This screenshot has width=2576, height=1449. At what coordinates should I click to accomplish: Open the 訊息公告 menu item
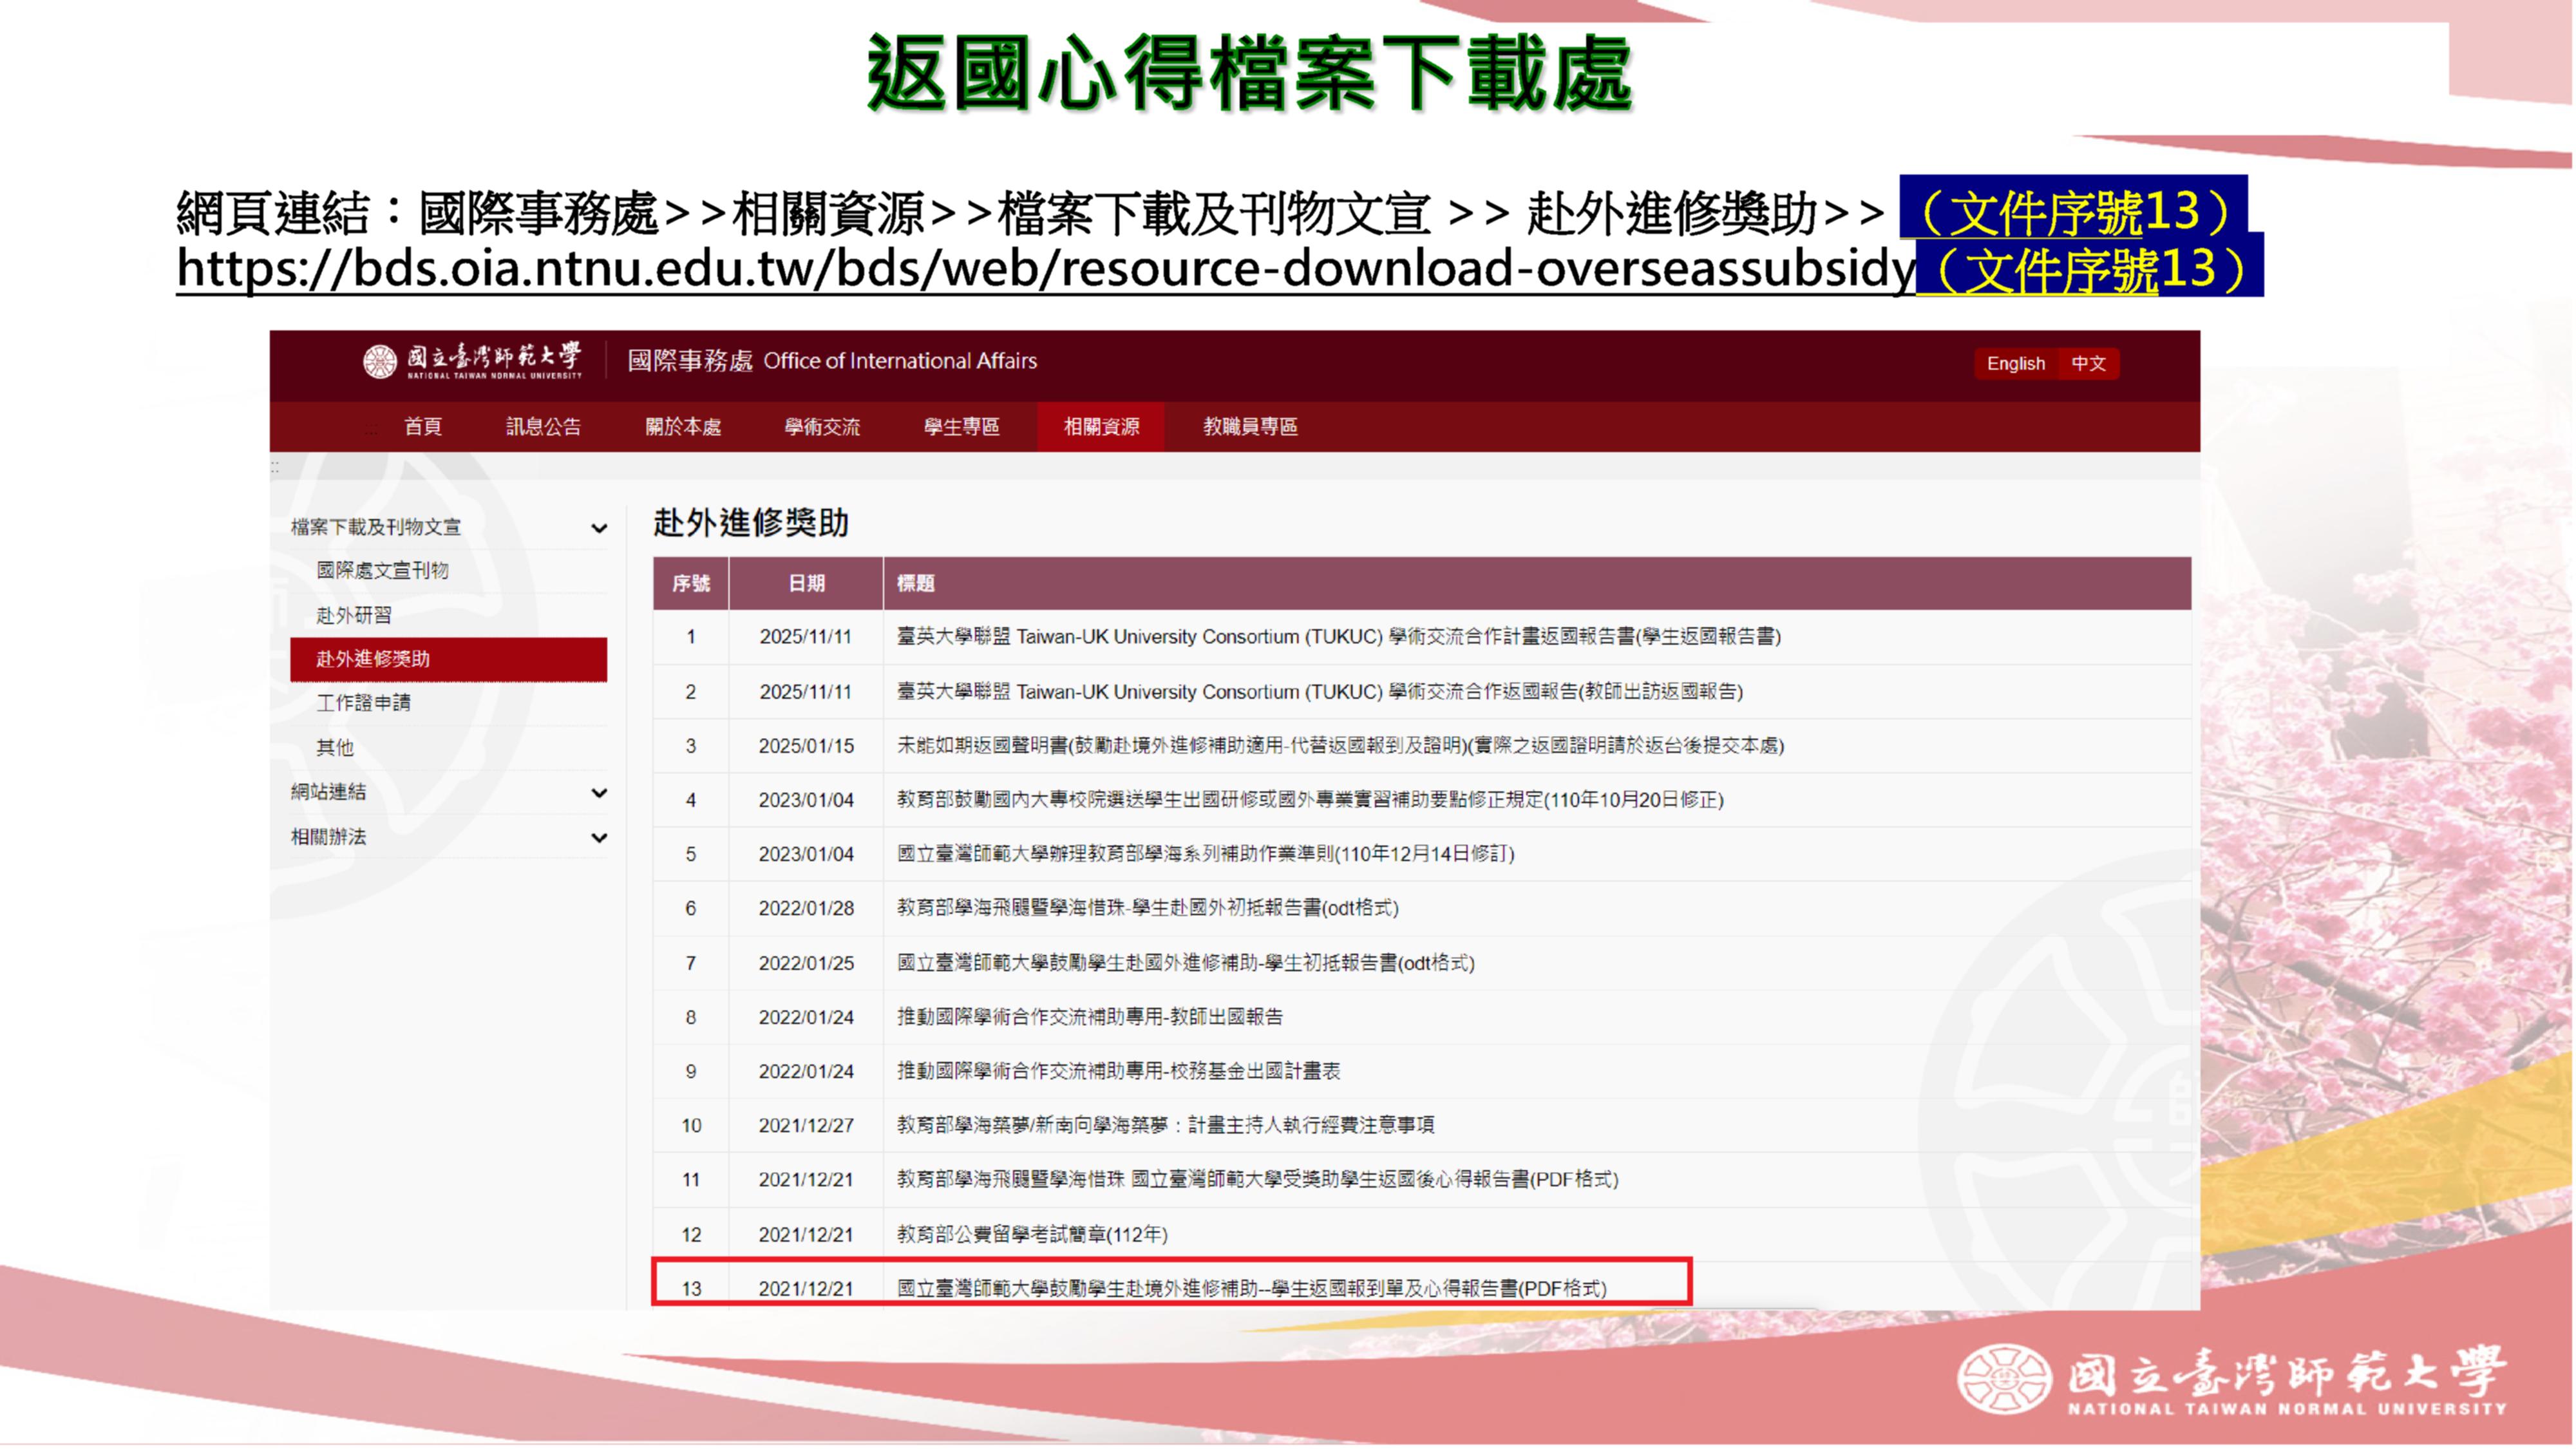point(543,427)
